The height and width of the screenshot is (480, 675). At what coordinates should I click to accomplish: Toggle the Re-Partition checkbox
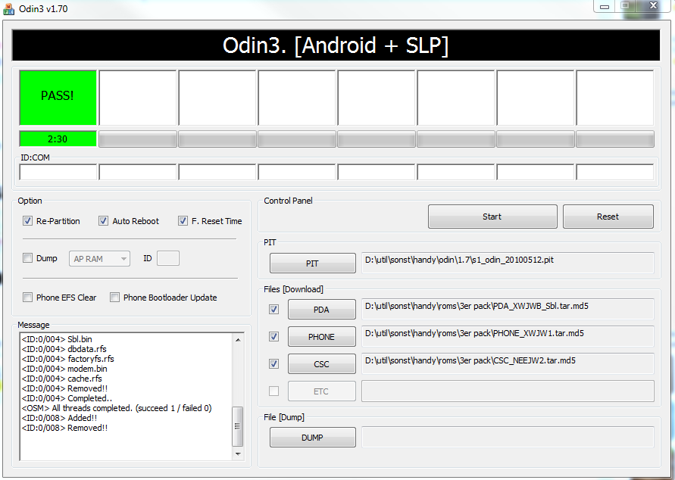27,221
